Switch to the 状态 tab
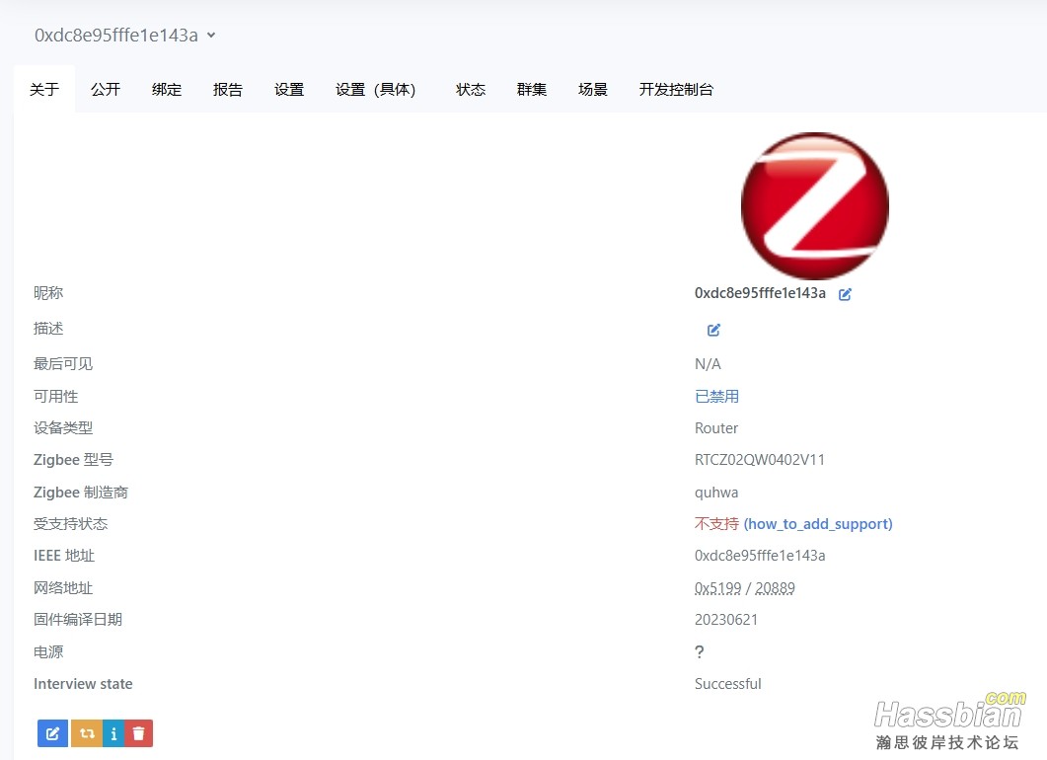Screen dimensions: 1047x760 coord(471,90)
